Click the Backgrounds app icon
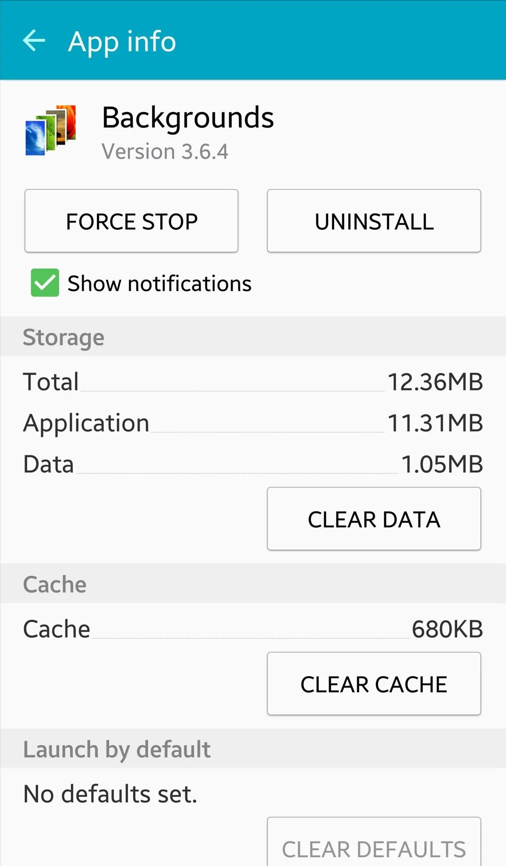This screenshot has height=866, width=506. (x=51, y=130)
